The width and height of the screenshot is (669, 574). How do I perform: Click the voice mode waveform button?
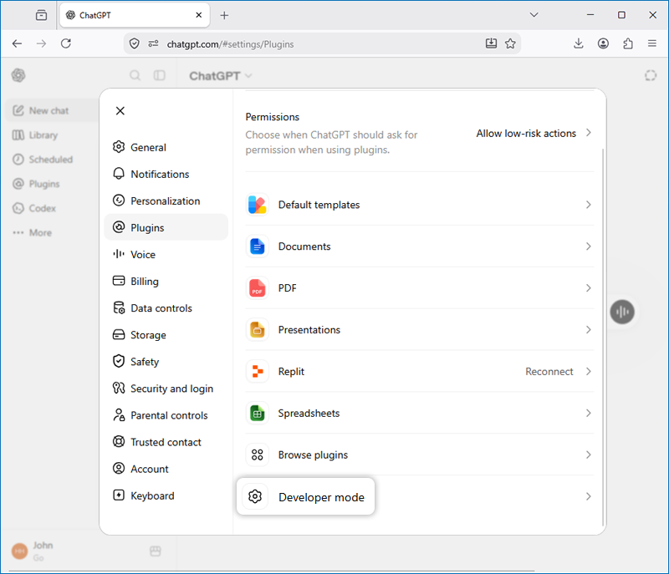point(622,312)
